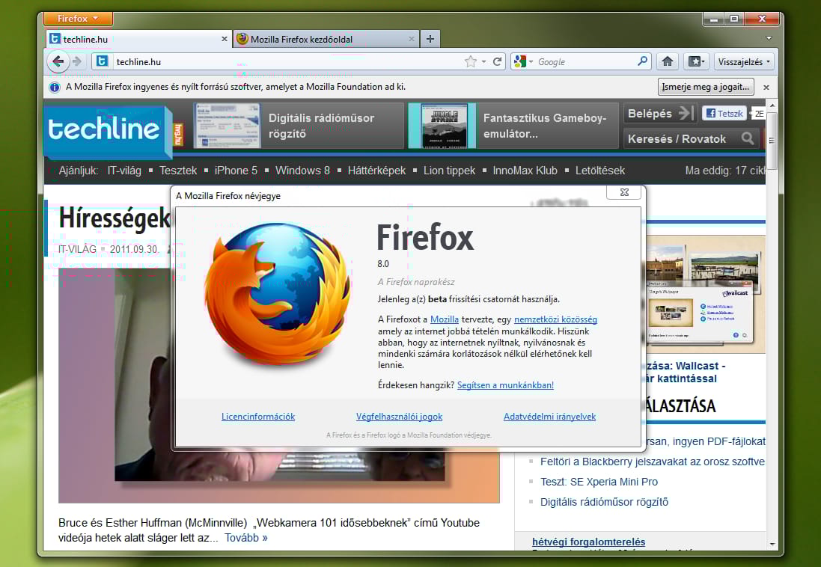Screen dimensions: 821x567
Task: Click the vertical scrollbar thumb
Action: (x=772, y=141)
